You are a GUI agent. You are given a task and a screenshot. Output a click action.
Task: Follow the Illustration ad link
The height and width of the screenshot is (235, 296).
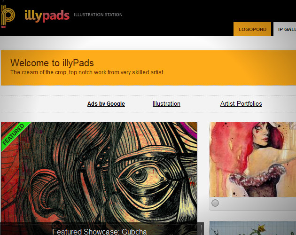point(166,103)
